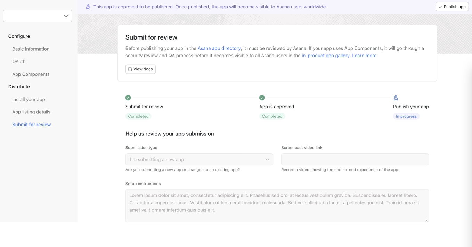The height and width of the screenshot is (247, 472).
Task: Click the document icon in View docs
Action: coord(130,69)
